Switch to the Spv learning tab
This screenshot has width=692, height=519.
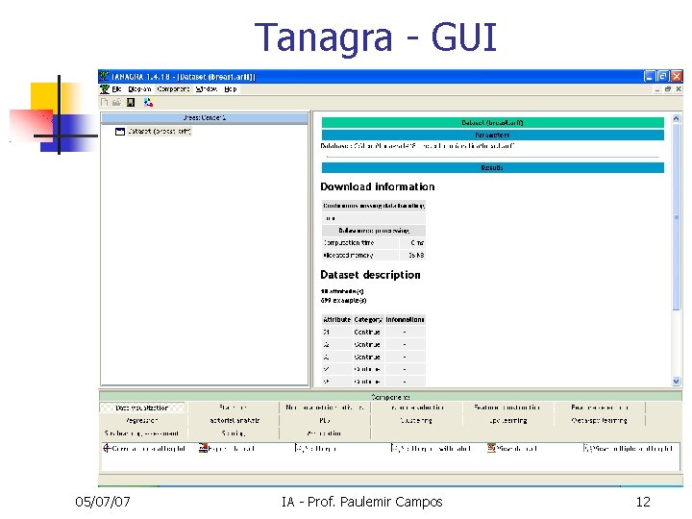point(508,421)
